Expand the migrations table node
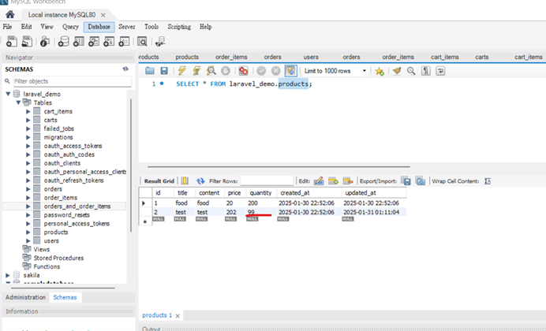Screen dimensions: 546x331 point(28,137)
